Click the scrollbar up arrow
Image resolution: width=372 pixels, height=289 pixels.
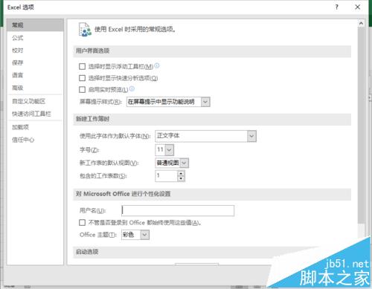click(361, 23)
